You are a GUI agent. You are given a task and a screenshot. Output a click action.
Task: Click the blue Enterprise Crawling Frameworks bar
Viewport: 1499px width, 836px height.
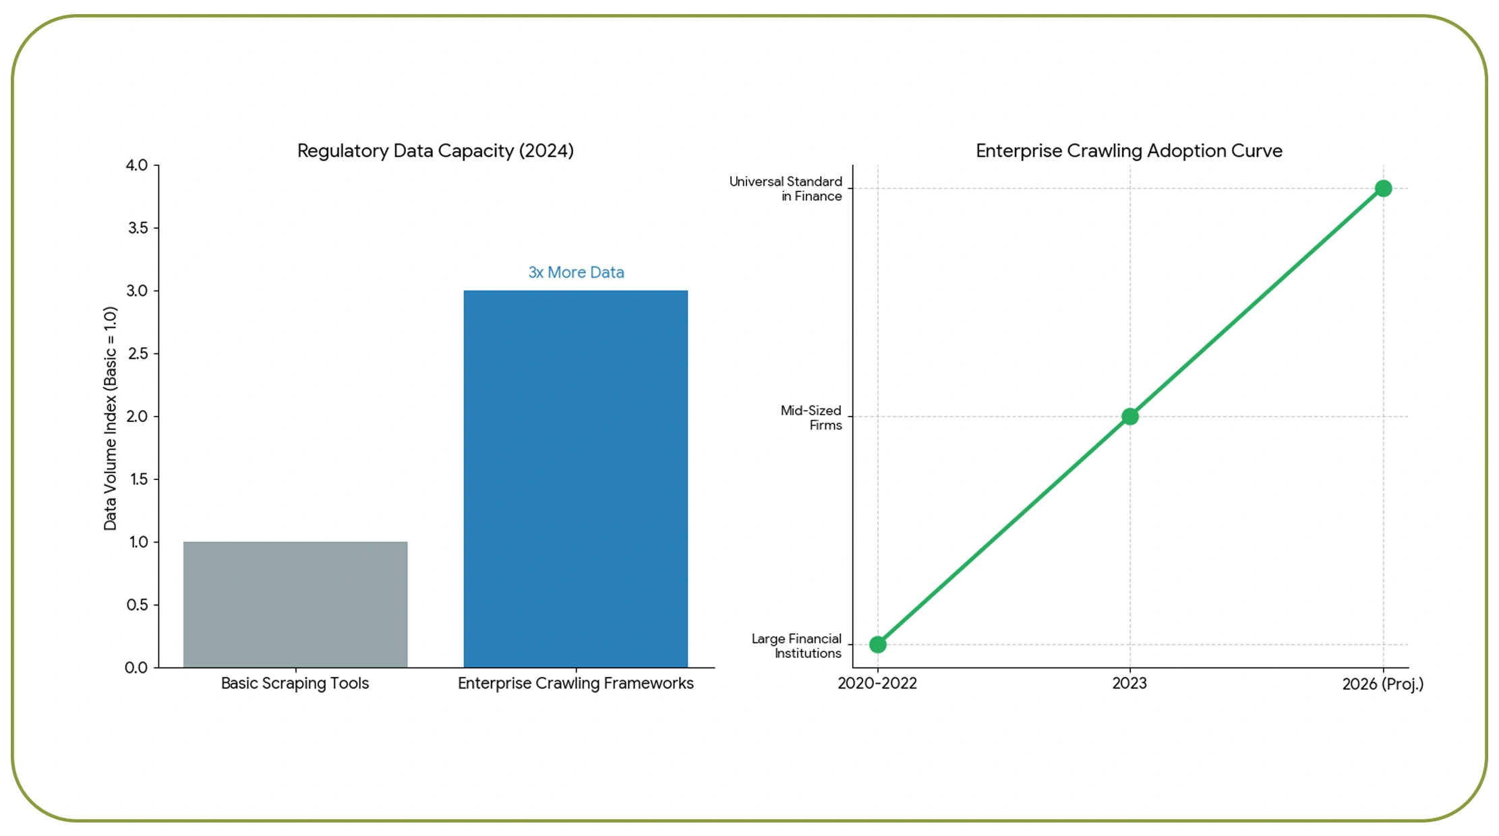click(575, 479)
